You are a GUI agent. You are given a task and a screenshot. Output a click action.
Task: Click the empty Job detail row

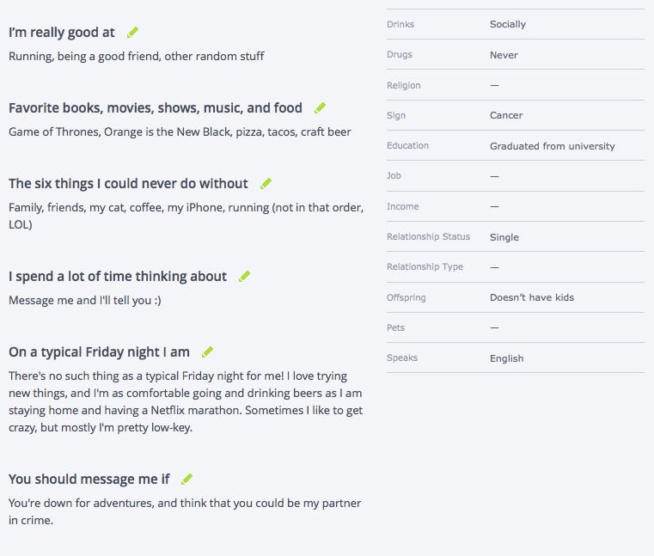515,176
